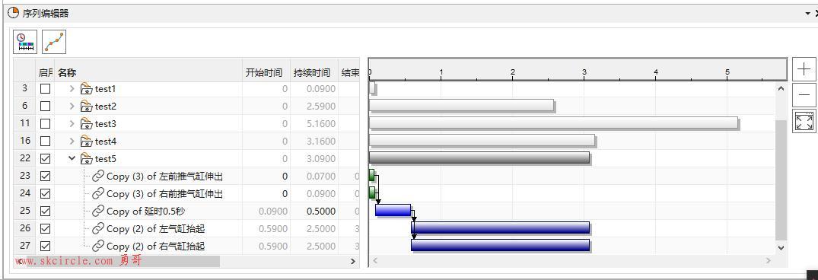The width and height of the screenshot is (818, 280).
Task: Expand the test2 group
Action: [72, 107]
